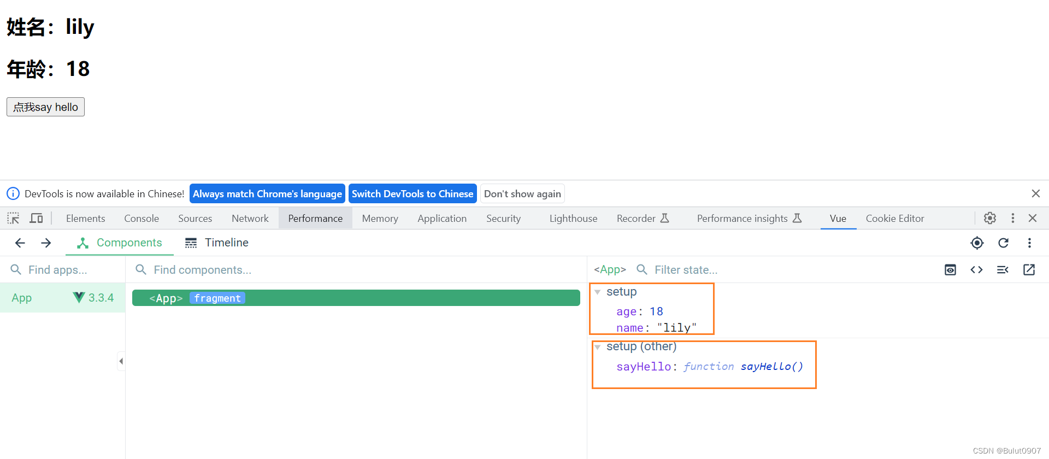Click Always match Chrome's language

pyautogui.click(x=267, y=194)
